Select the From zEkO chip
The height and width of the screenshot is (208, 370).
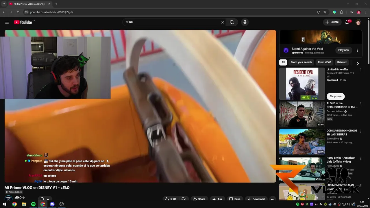coord(324,62)
